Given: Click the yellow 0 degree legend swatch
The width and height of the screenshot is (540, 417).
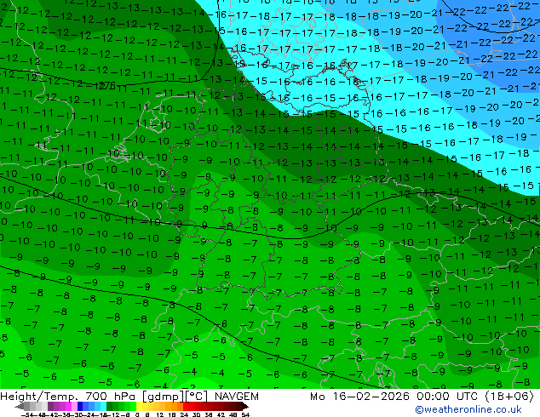Looking at the screenshot, I should pyautogui.click(x=139, y=406).
